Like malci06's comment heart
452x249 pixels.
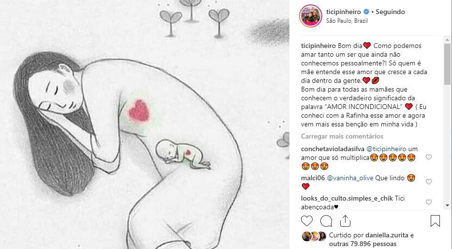coord(429,182)
